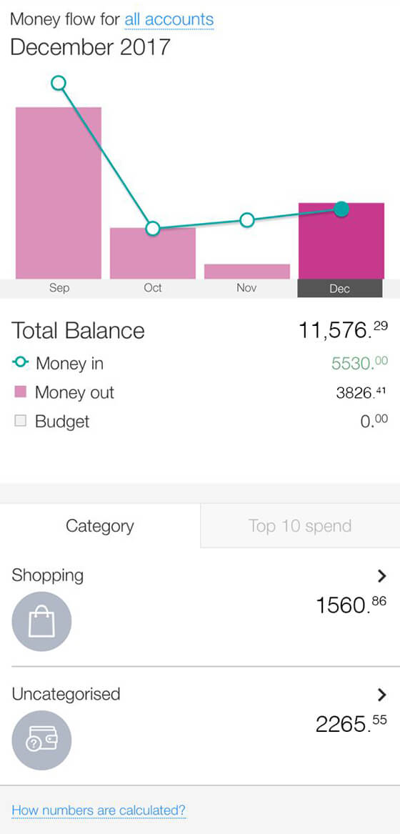Viewport: 400px width, 834px height.
Task: Select the filled December money-in data point
Action: [341, 209]
